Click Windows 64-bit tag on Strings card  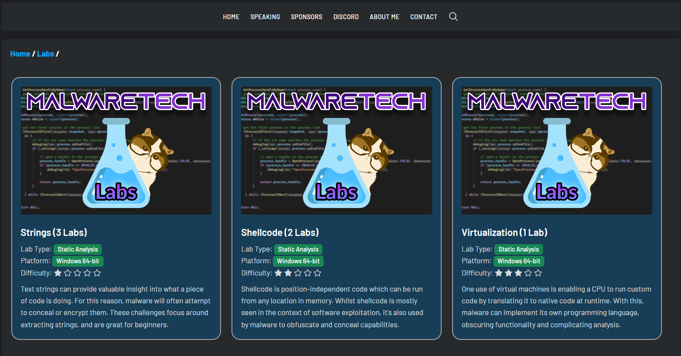coord(78,261)
